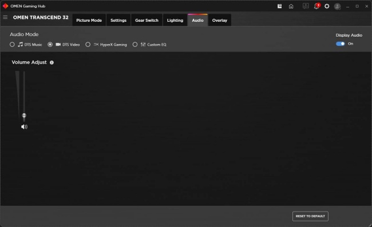Switch to the Picture Mode tab
This screenshot has width=372, height=227.
pos(89,21)
